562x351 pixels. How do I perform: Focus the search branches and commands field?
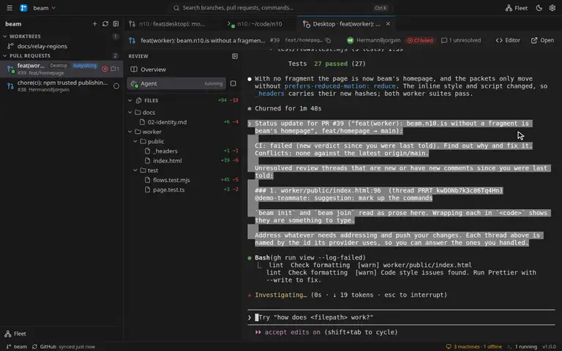(282, 8)
